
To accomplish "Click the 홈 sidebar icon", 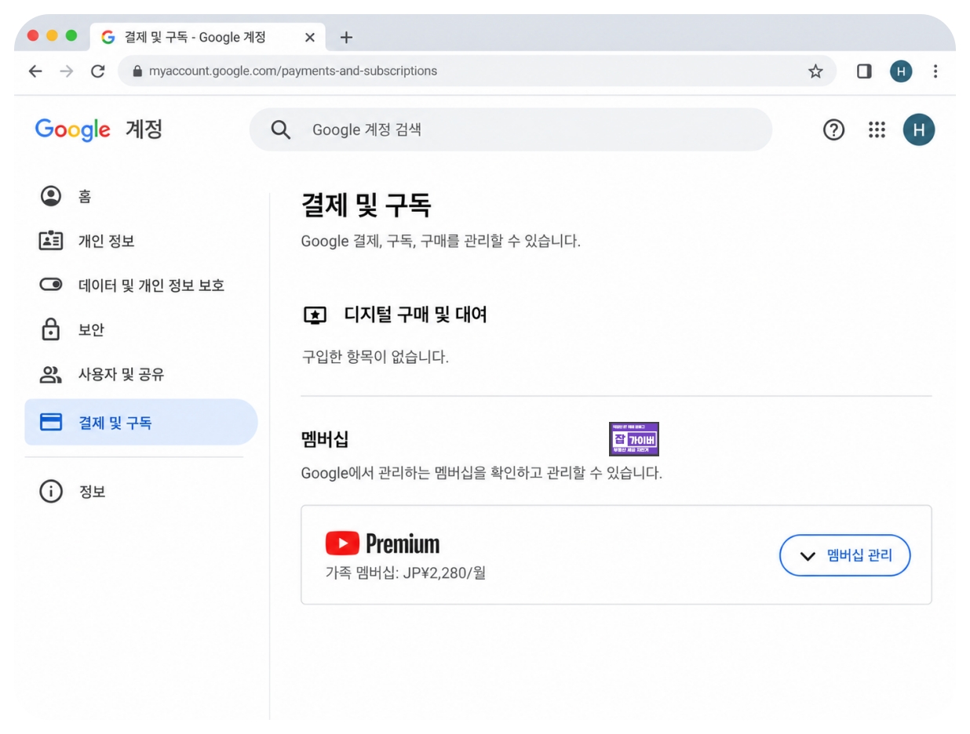I will (x=51, y=195).
